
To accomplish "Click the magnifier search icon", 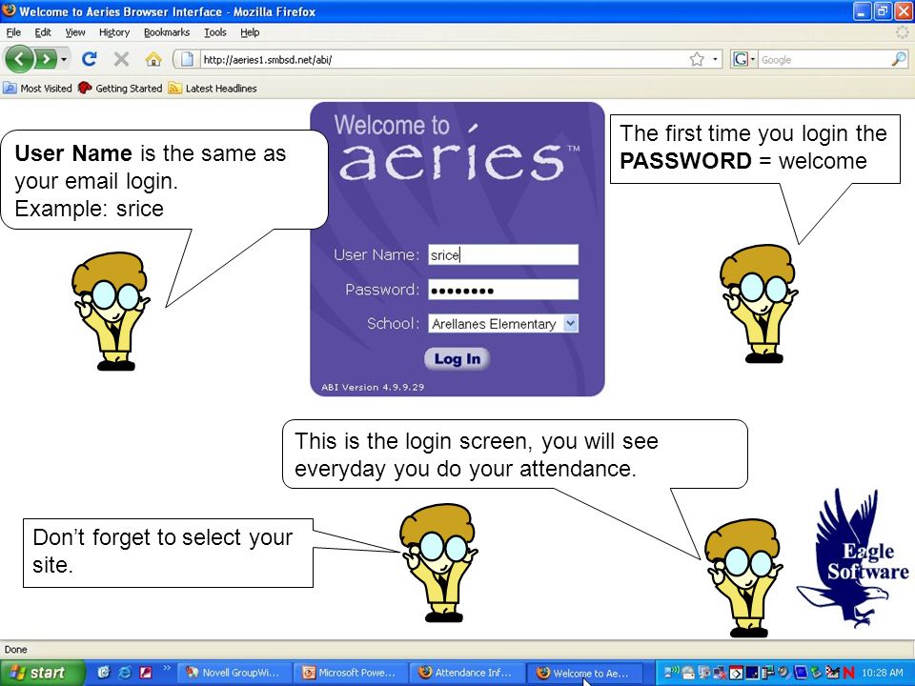I will pyautogui.click(x=899, y=59).
